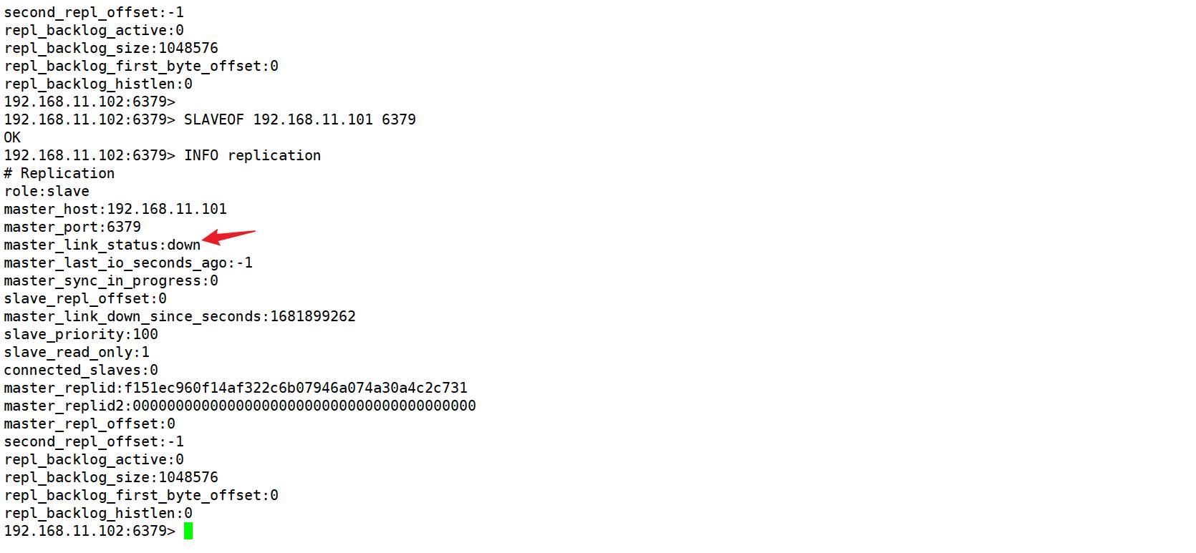Click the empty prompt line above SLAVEOF

[x=90, y=102]
